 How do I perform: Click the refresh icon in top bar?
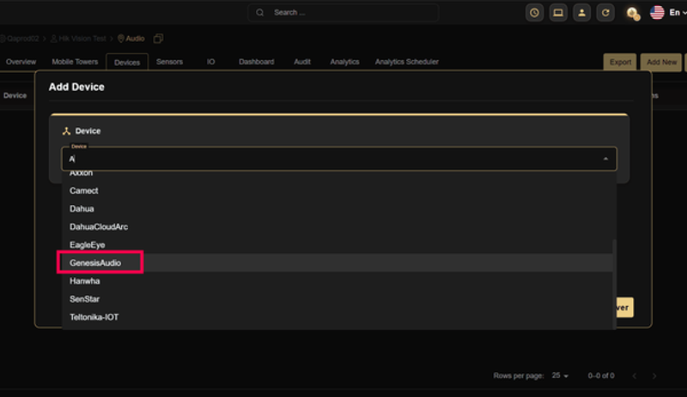605,13
